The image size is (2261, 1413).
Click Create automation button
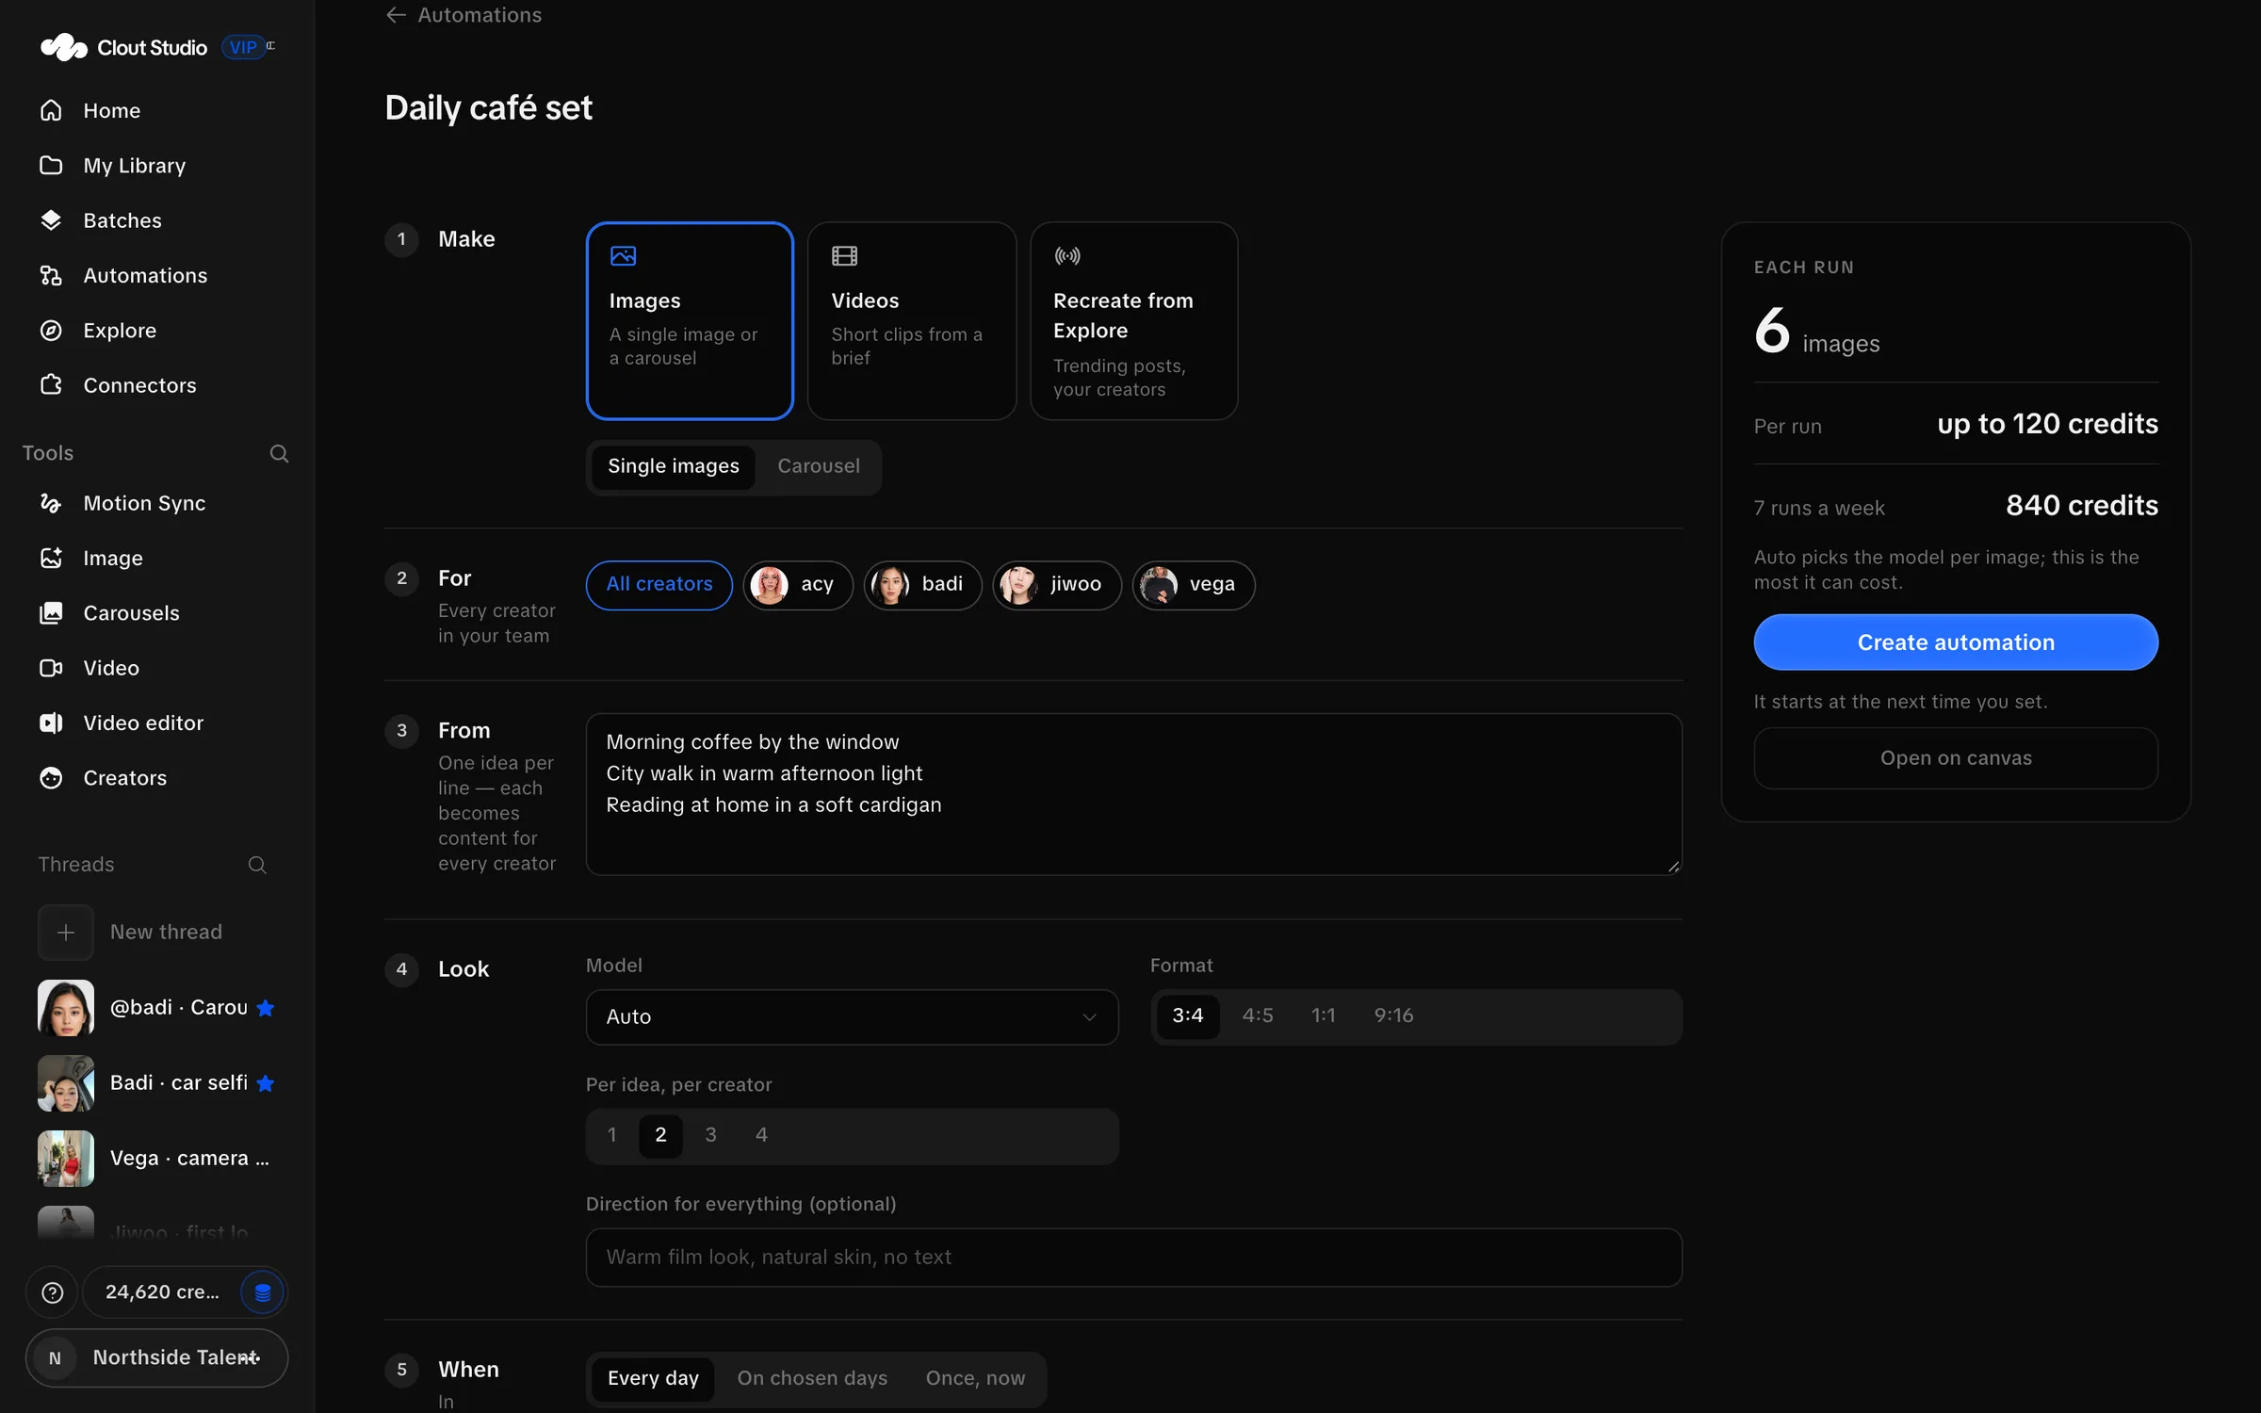tap(1955, 642)
